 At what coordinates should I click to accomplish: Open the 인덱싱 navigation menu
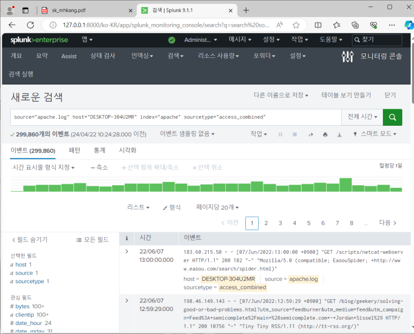click(142, 56)
